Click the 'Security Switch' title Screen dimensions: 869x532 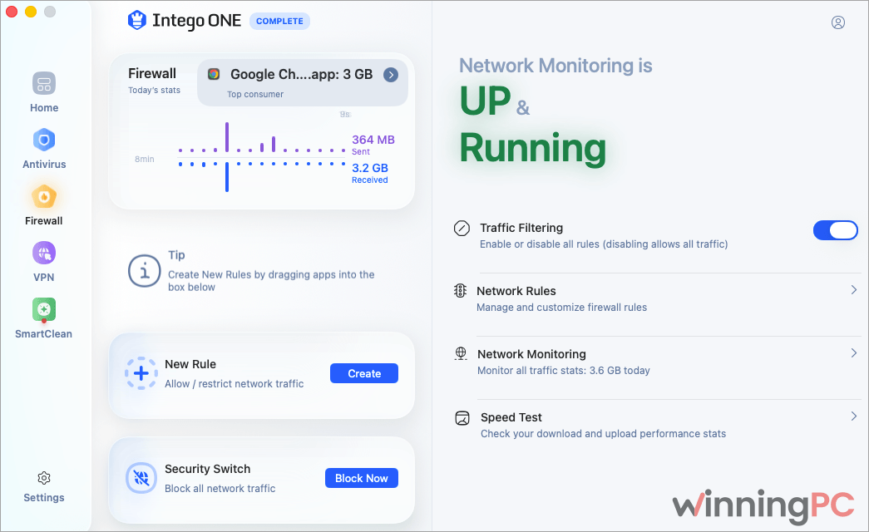[207, 469]
